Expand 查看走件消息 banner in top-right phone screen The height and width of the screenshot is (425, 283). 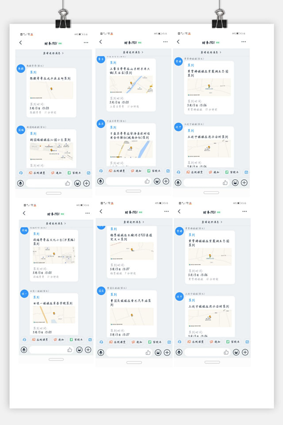(211, 52)
